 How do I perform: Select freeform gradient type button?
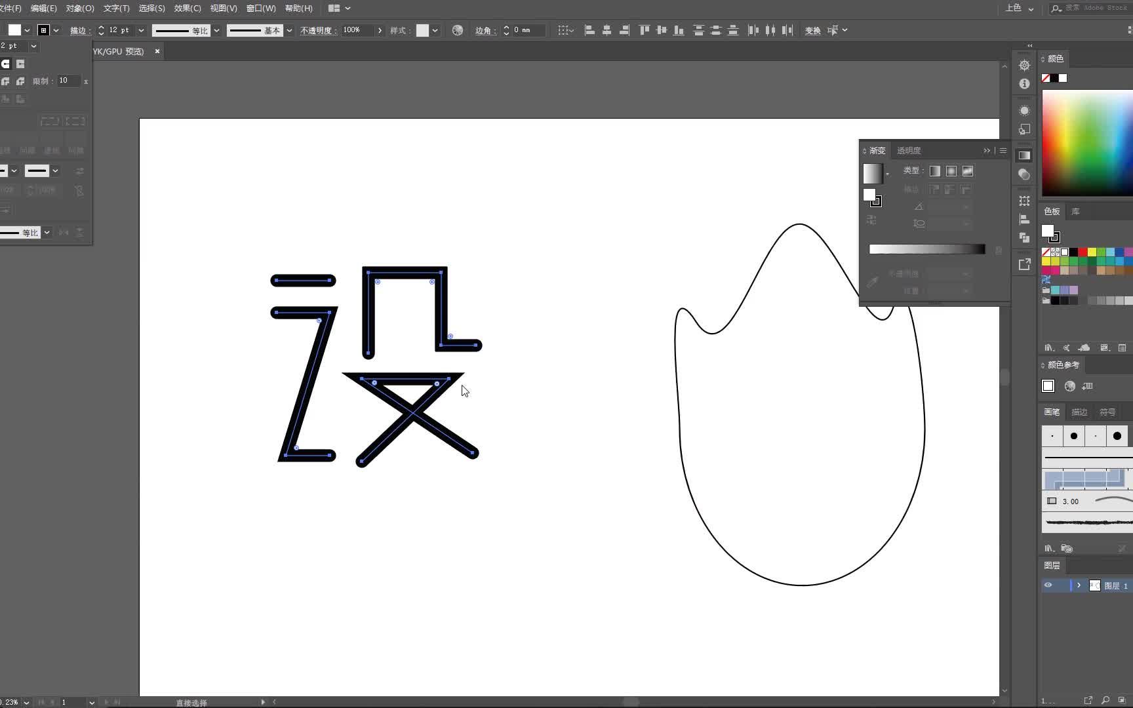pyautogui.click(x=968, y=171)
